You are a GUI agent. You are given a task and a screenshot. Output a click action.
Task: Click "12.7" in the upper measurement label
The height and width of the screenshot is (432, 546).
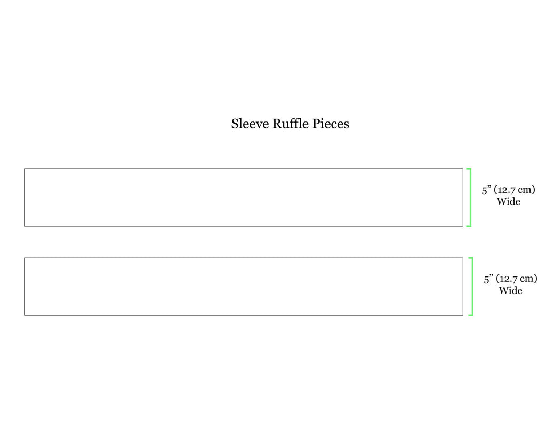tap(507, 190)
